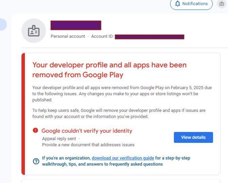
Task: Click the redacted developer name
Action: coord(76,25)
